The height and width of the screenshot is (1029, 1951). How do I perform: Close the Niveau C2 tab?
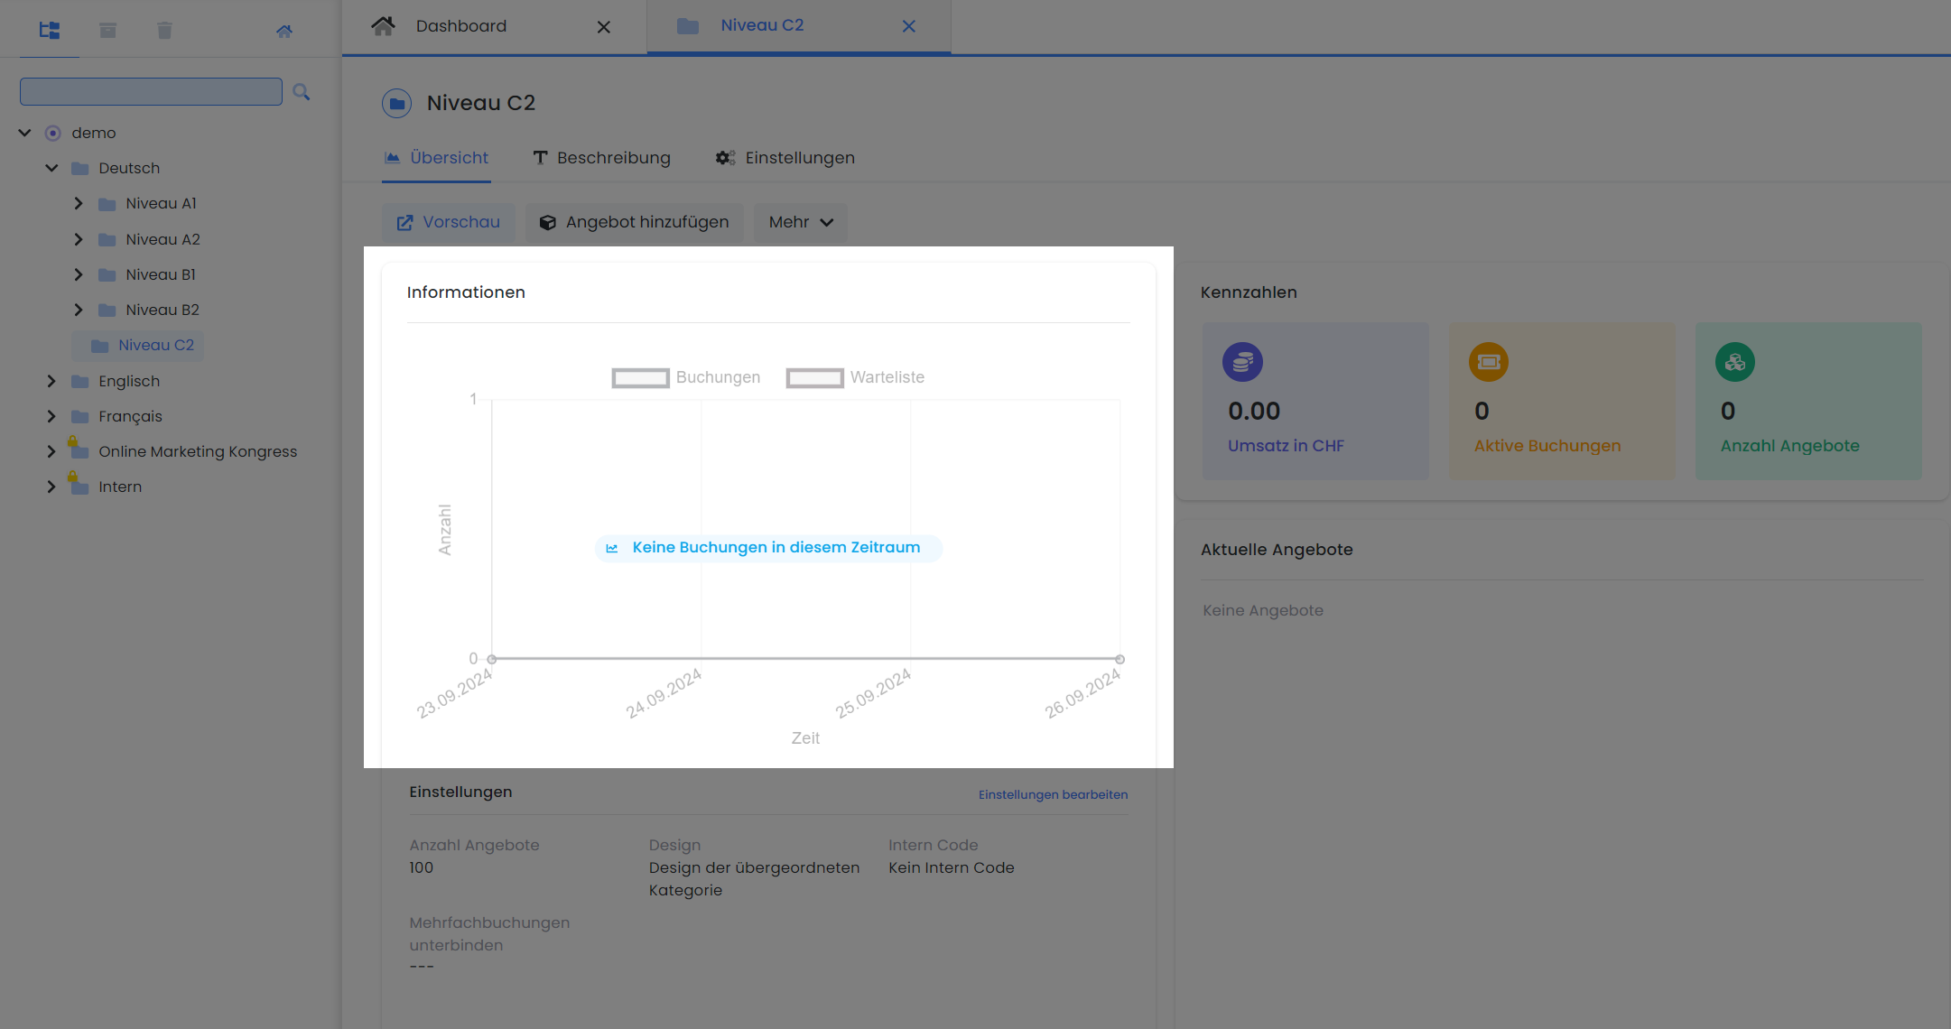coord(909,26)
